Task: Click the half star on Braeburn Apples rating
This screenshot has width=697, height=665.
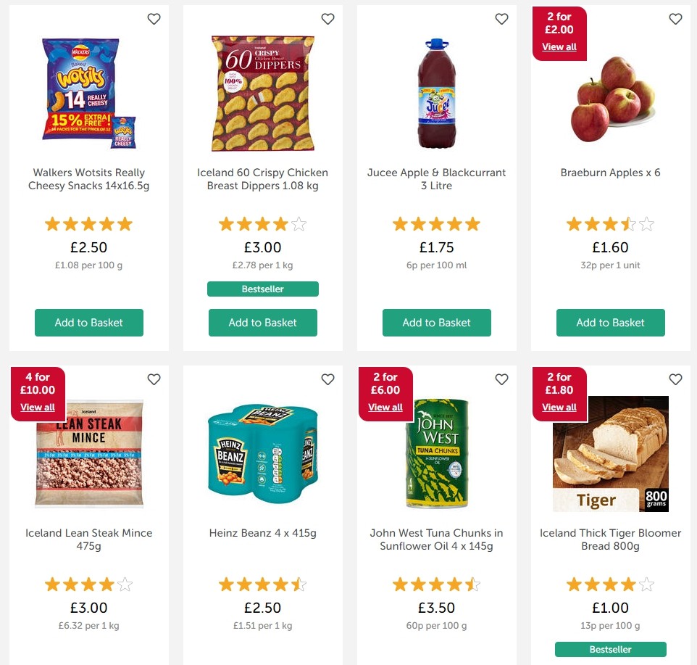Action: coord(628,224)
